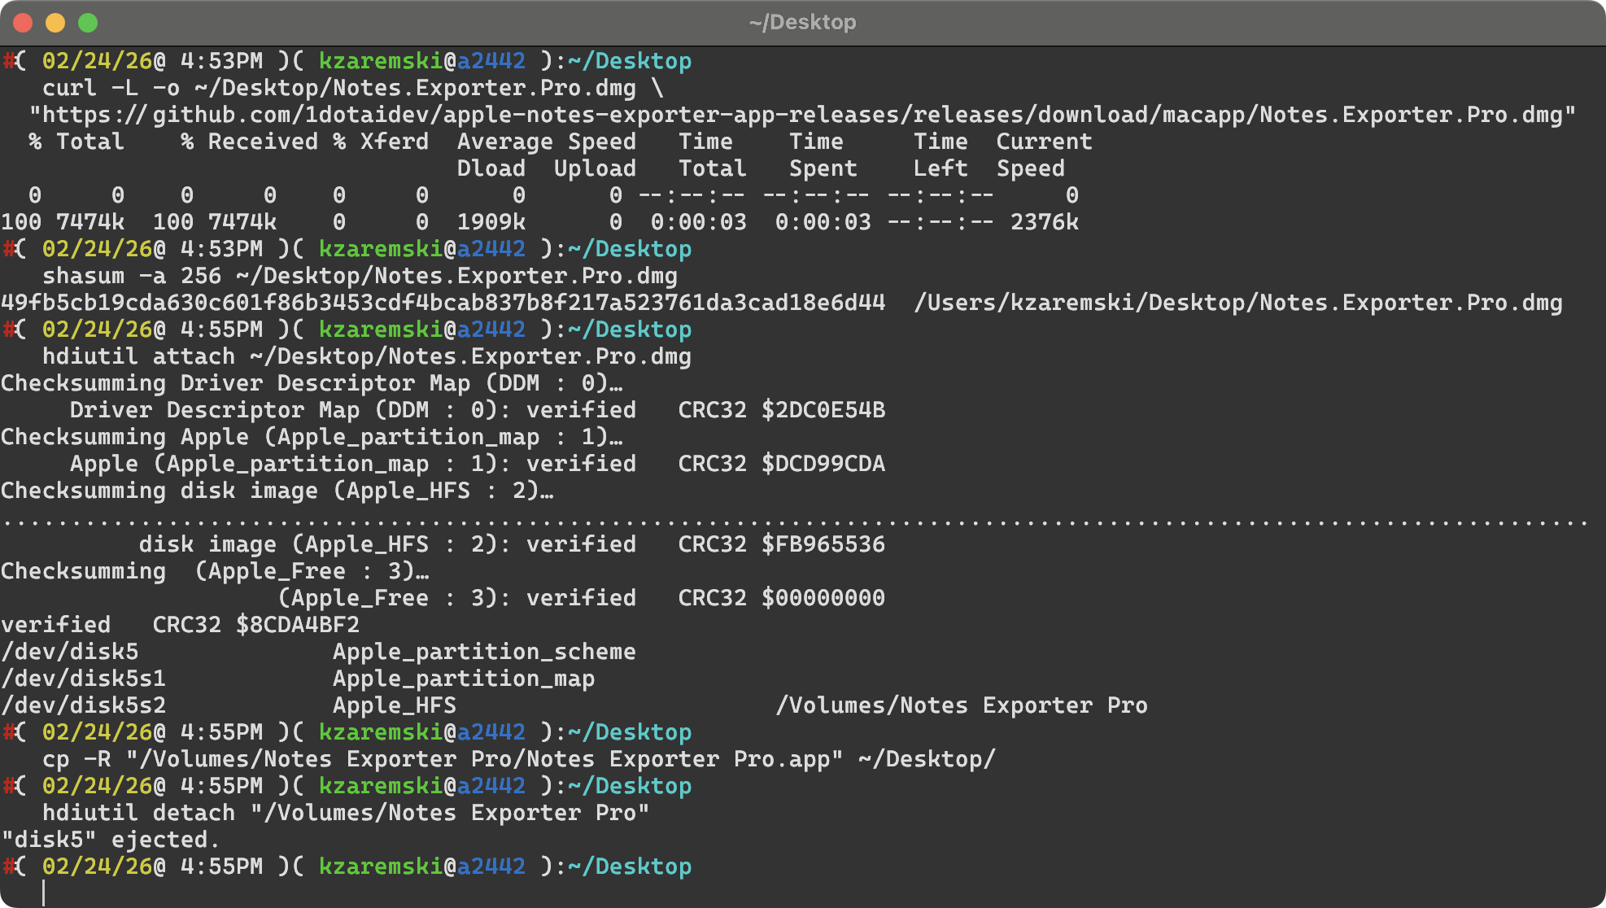This screenshot has height=908, width=1606.
Task: Select the SHA-256 checksum output text
Action: 439,302
